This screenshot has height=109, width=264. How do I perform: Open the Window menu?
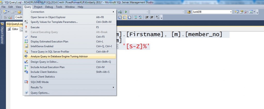coord(70,7)
